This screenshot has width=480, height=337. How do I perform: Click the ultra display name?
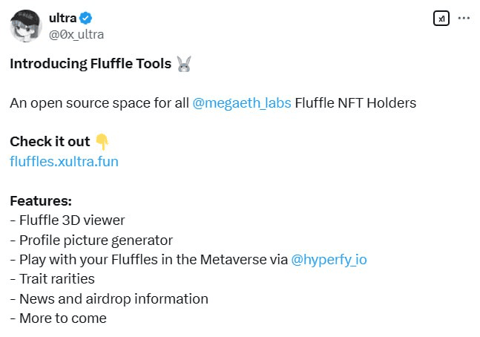pyautogui.click(x=63, y=18)
